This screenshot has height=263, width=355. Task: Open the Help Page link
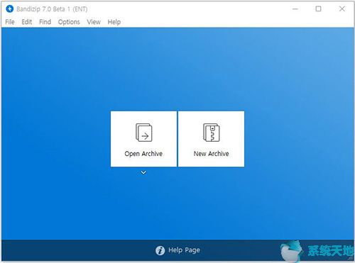[184, 250]
